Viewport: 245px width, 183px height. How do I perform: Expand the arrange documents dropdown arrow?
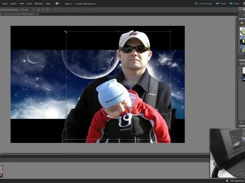click(60, 4)
